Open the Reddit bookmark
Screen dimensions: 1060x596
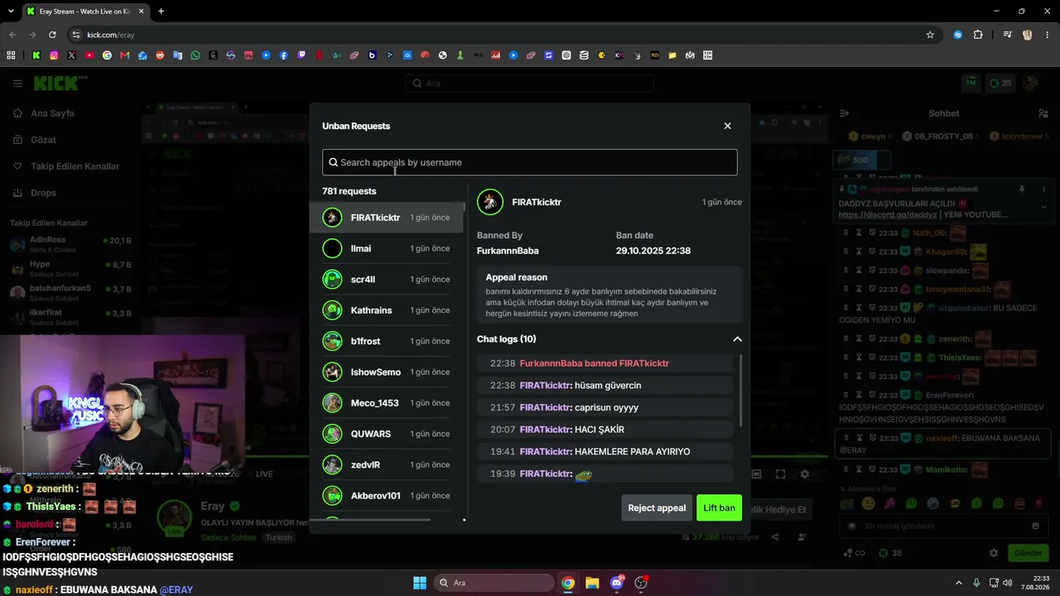[160, 55]
